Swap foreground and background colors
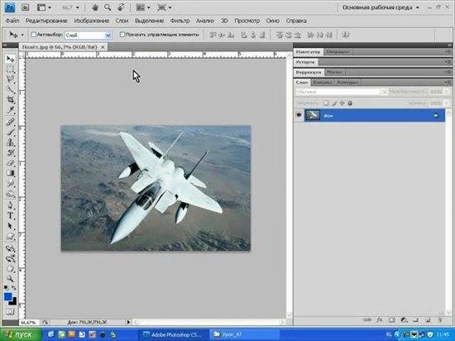Screen dimensions: 455x341 [x=13, y=288]
